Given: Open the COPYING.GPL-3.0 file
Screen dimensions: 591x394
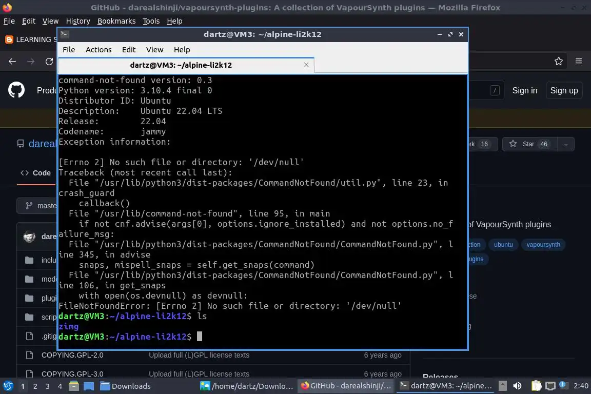Looking at the screenshot, I should [72, 374].
